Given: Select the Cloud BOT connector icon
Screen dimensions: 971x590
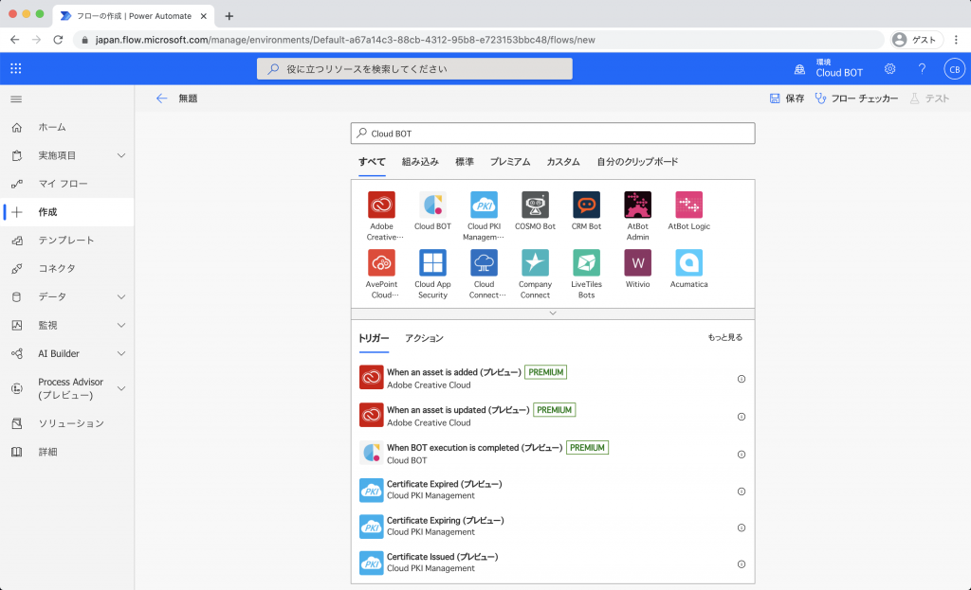Looking at the screenshot, I should click(432, 205).
